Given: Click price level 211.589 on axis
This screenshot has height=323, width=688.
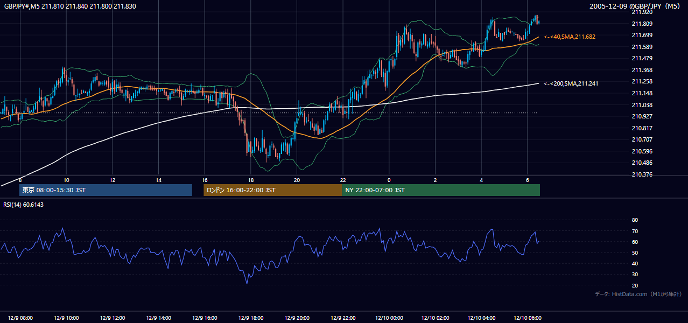Looking at the screenshot, I should click(642, 47).
